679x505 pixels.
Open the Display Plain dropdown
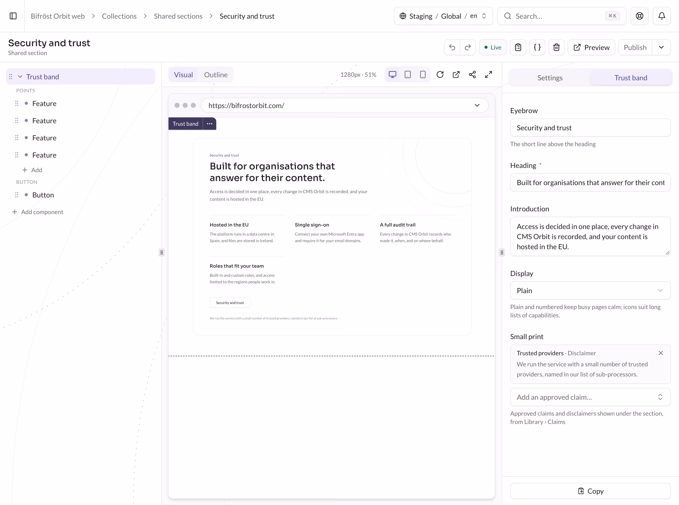[x=590, y=290]
